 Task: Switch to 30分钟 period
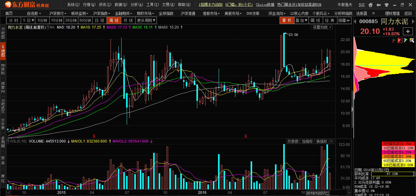point(71,20)
